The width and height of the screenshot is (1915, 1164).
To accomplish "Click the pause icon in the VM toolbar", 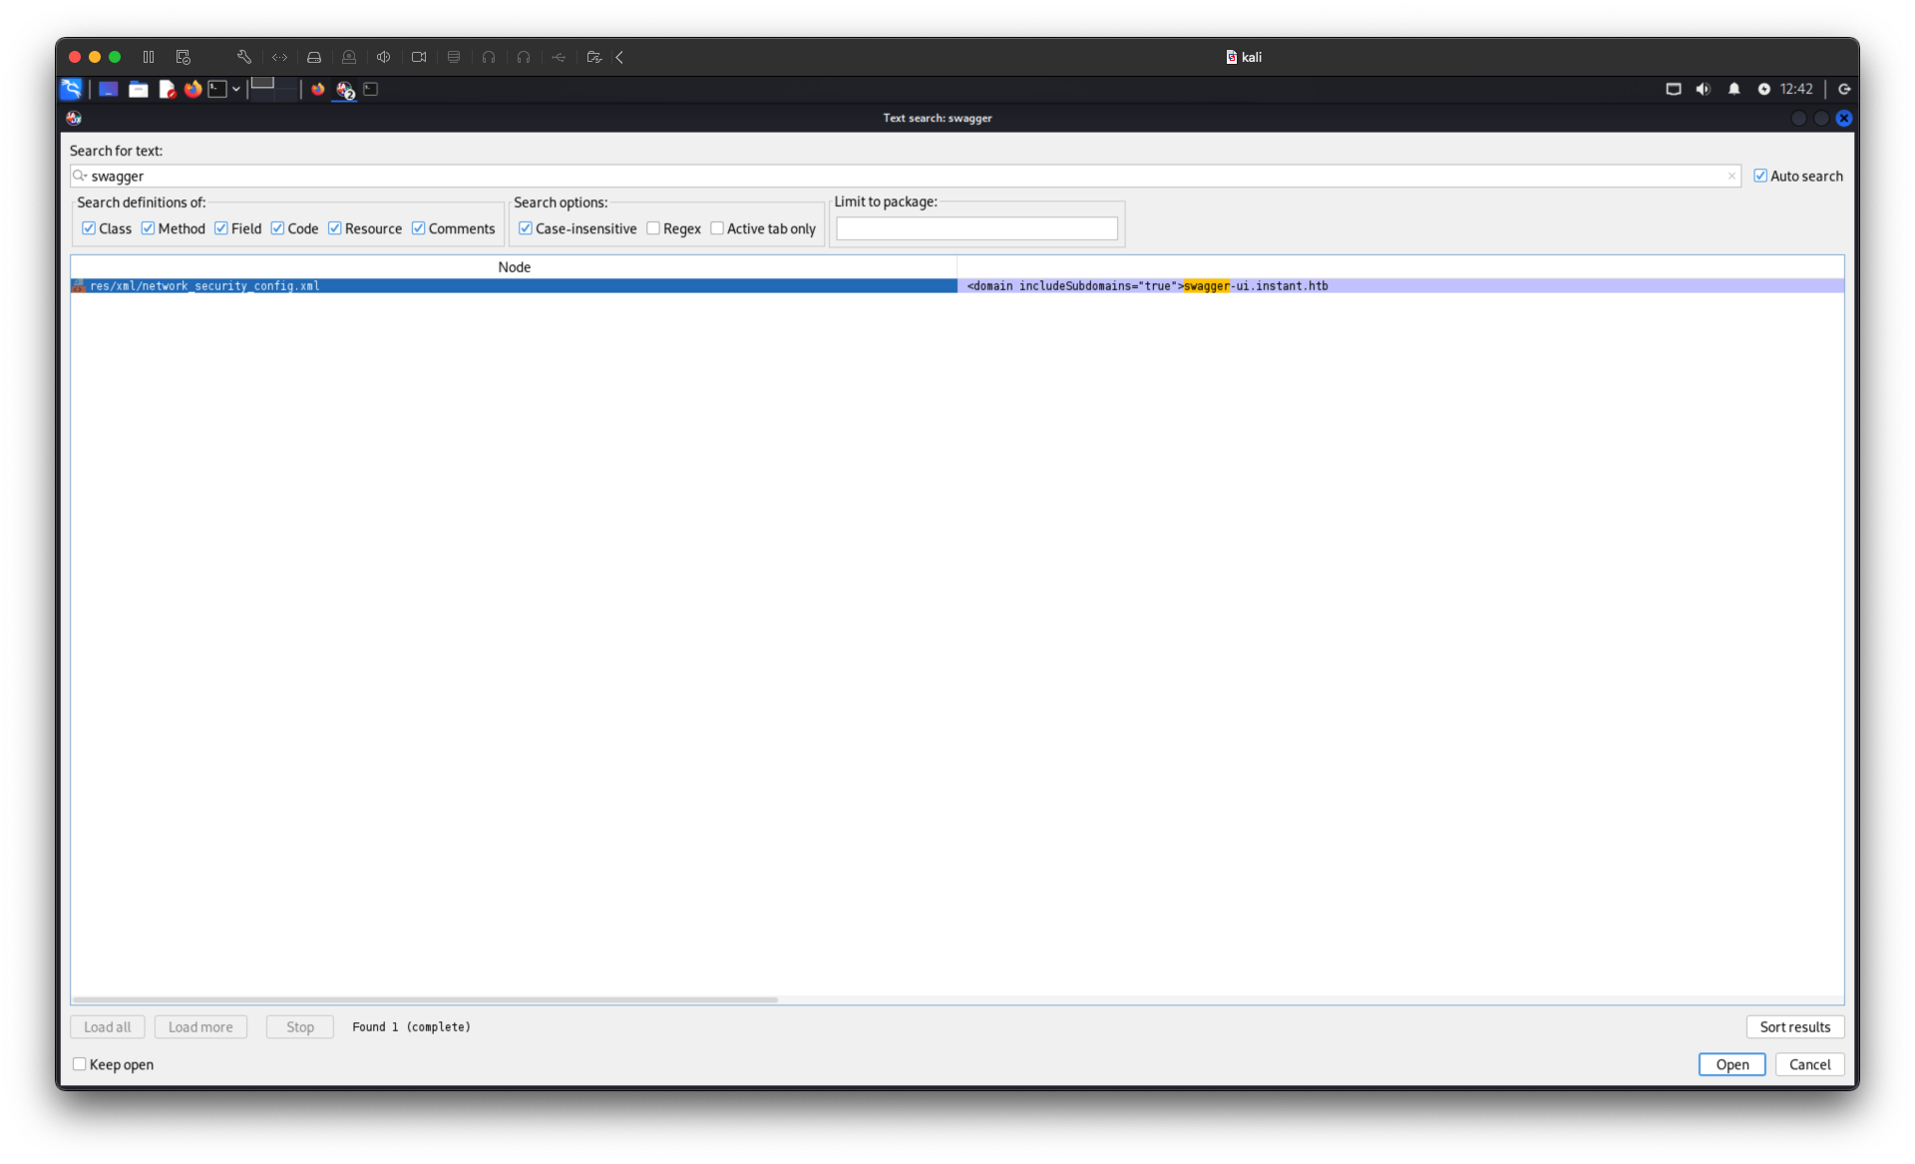I will 148,57.
